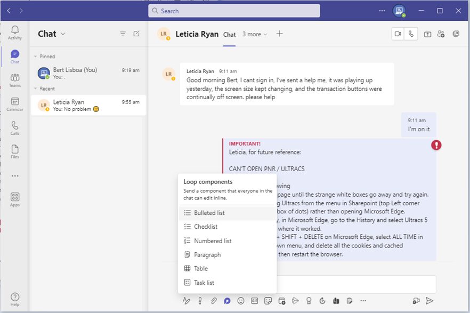Image resolution: width=470 pixels, height=313 pixels.
Task: Select the Chat section in the sidebar
Action: coord(15,57)
